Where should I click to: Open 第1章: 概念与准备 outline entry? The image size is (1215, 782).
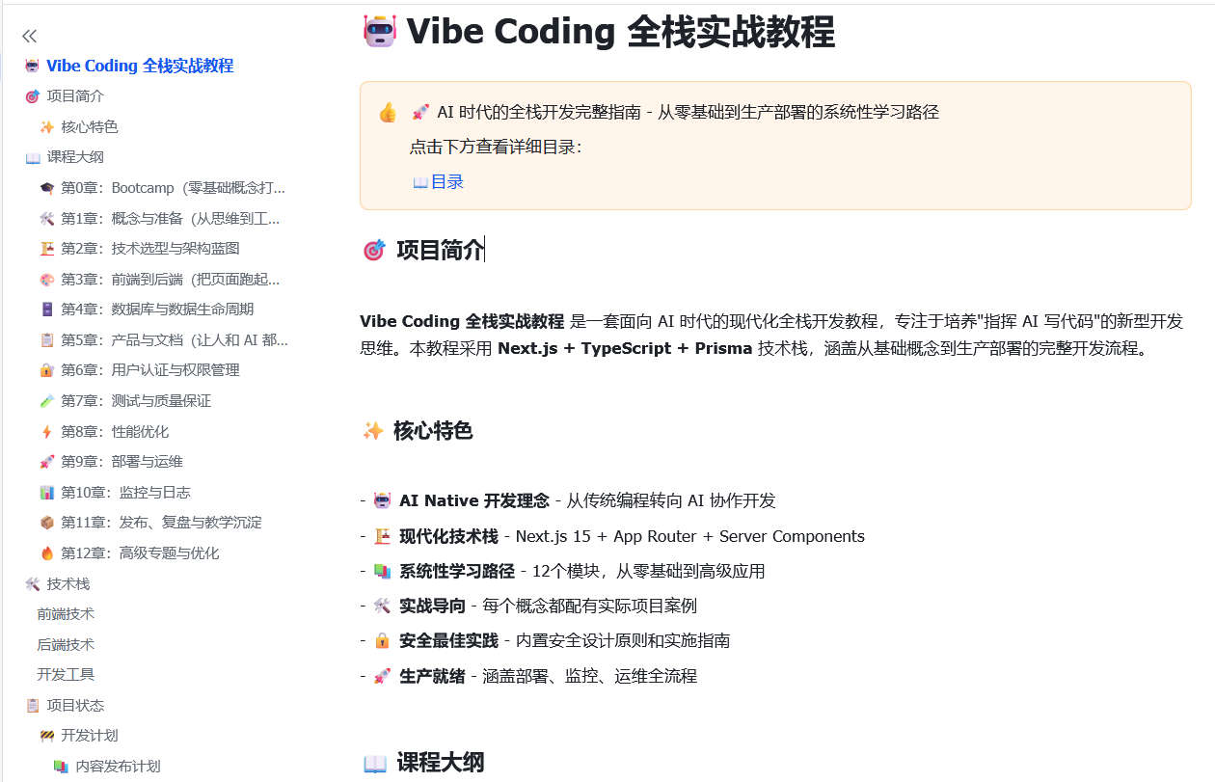(x=171, y=219)
